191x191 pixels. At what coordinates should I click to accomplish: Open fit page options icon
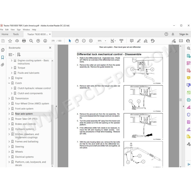pos(112,41)
